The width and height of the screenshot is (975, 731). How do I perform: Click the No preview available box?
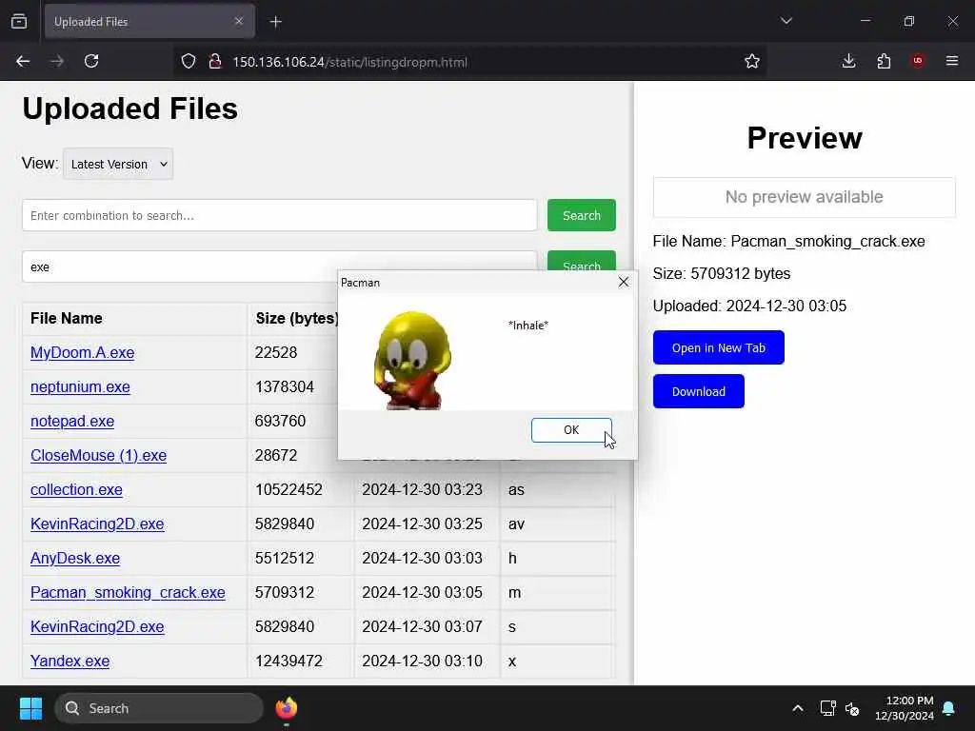tap(804, 197)
